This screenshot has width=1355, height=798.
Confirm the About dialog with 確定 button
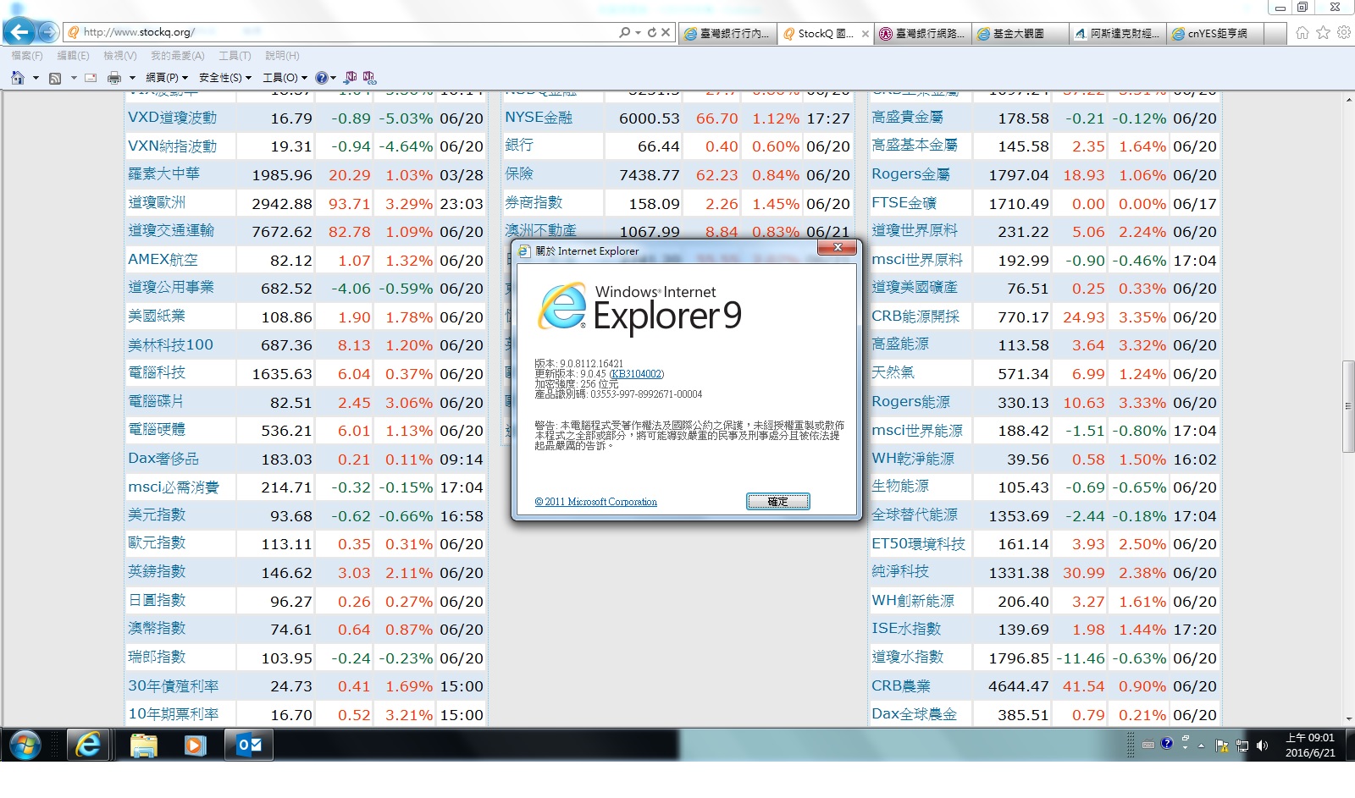pos(777,502)
